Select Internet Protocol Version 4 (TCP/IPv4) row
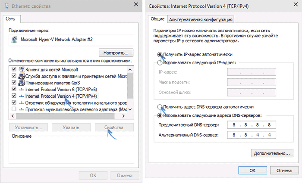This screenshot has width=302, height=183. click(61, 96)
